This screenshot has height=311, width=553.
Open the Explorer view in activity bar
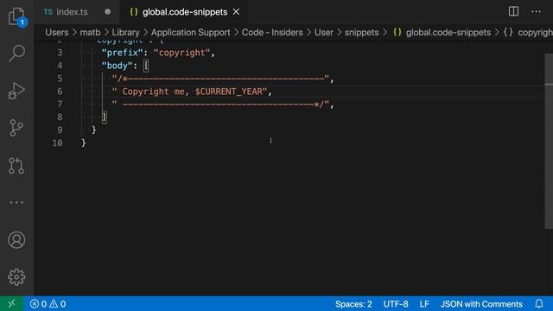click(x=16, y=16)
